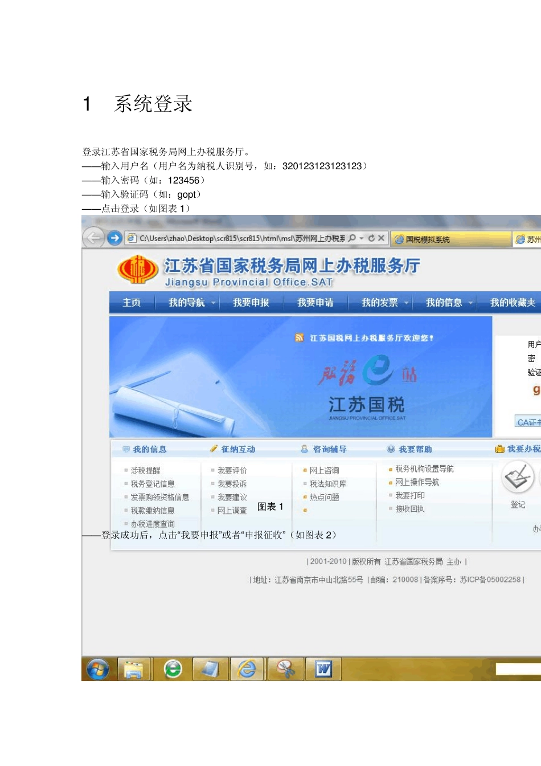The image size is (541, 766).
Task: Click the stop X icon in address bar
Action: tap(382, 238)
